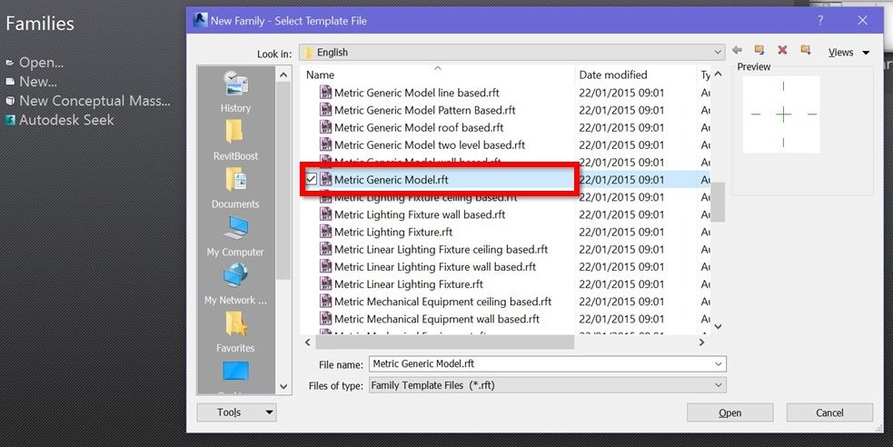
Task: Open the RevitBoost folder shortcut
Action: click(235, 140)
